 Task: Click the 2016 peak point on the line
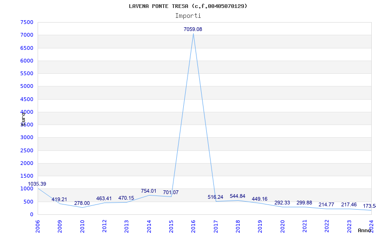[x=193, y=34]
